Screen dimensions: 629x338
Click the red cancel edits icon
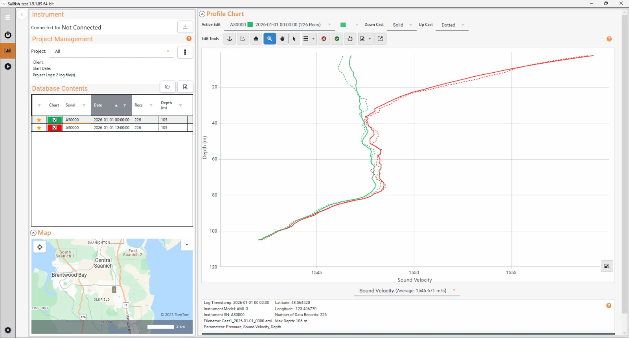pos(324,39)
